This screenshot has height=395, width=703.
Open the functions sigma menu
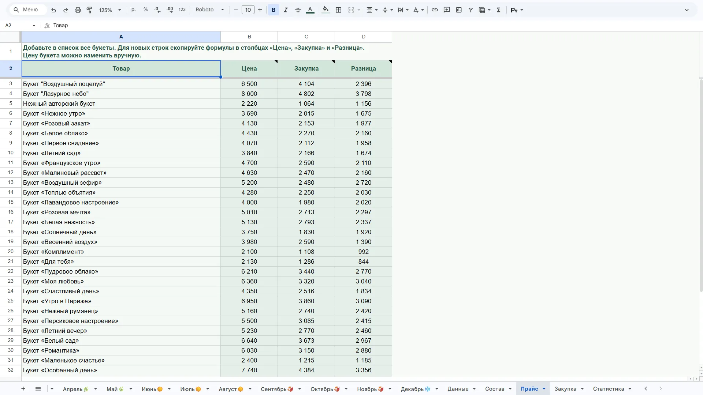tap(498, 10)
